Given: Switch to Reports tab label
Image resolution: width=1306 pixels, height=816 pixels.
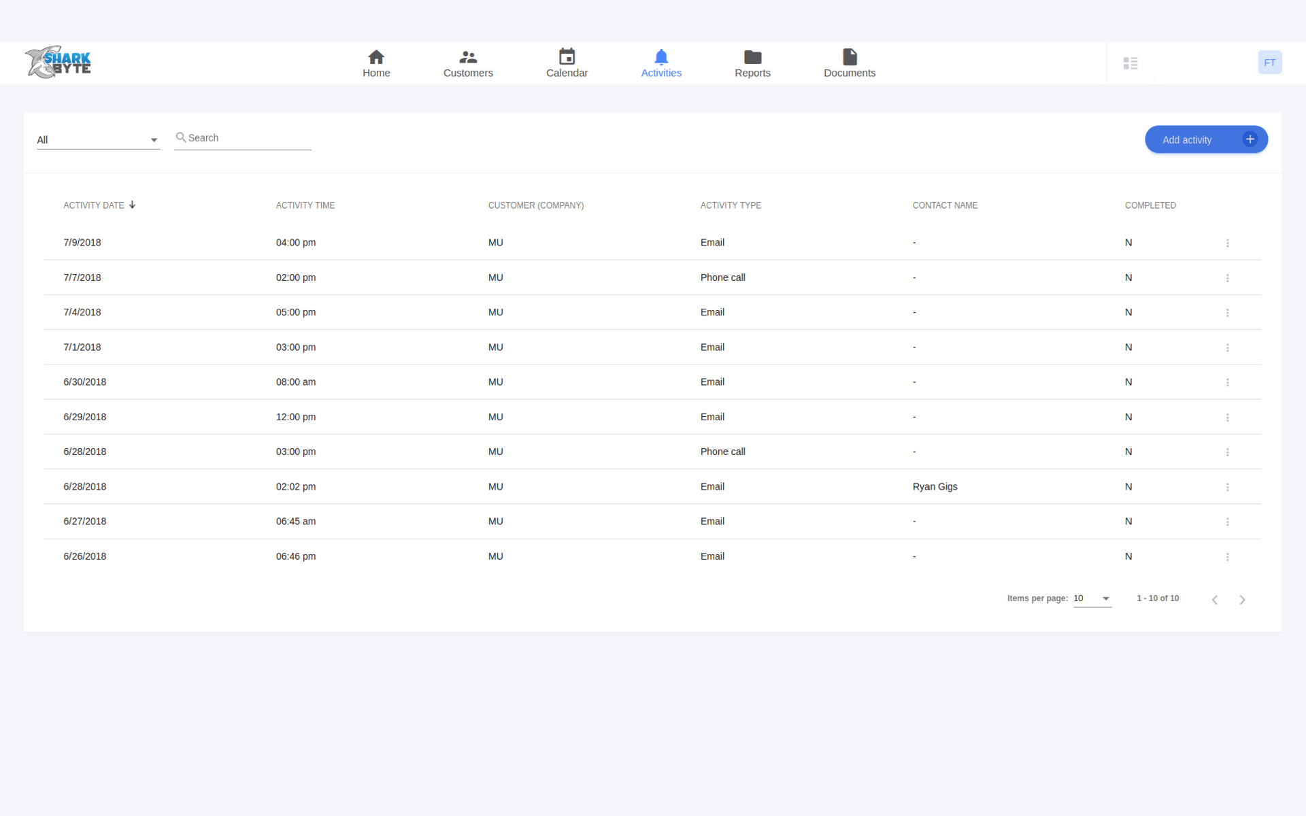Looking at the screenshot, I should (x=752, y=73).
